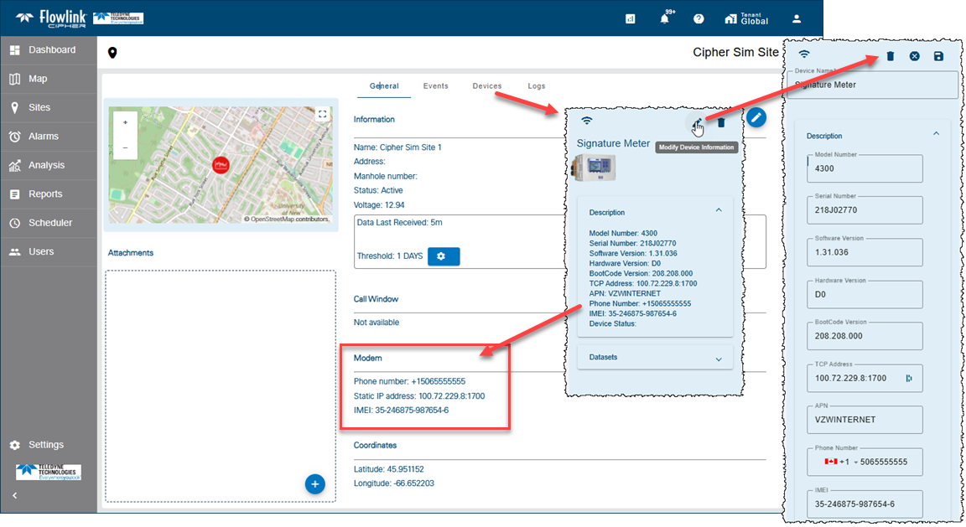Expand the Datasets section
This screenshot has width=966, height=527.
point(718,359)
